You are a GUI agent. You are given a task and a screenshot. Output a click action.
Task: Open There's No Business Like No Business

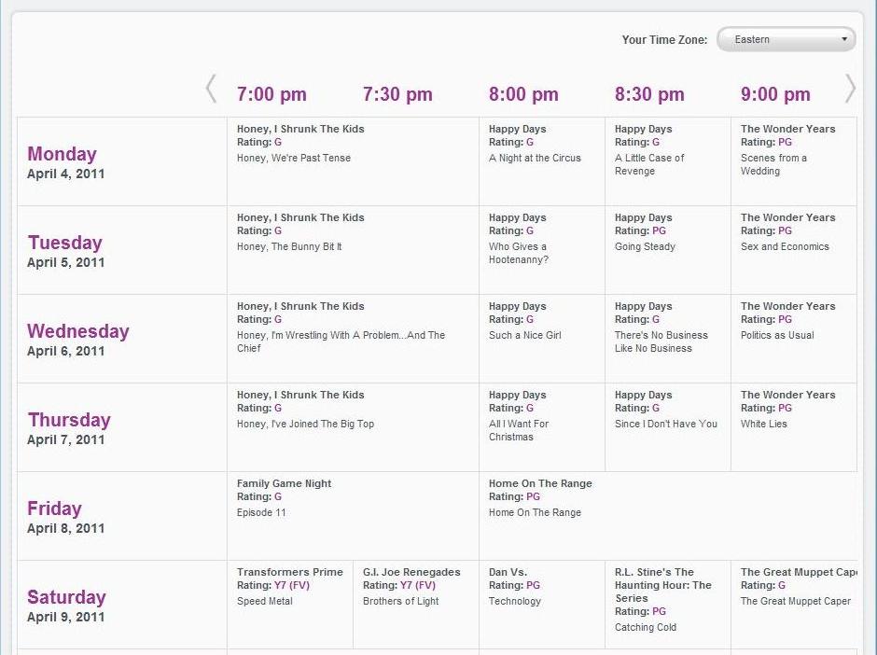pyautogui.click(x=661, y=341)
